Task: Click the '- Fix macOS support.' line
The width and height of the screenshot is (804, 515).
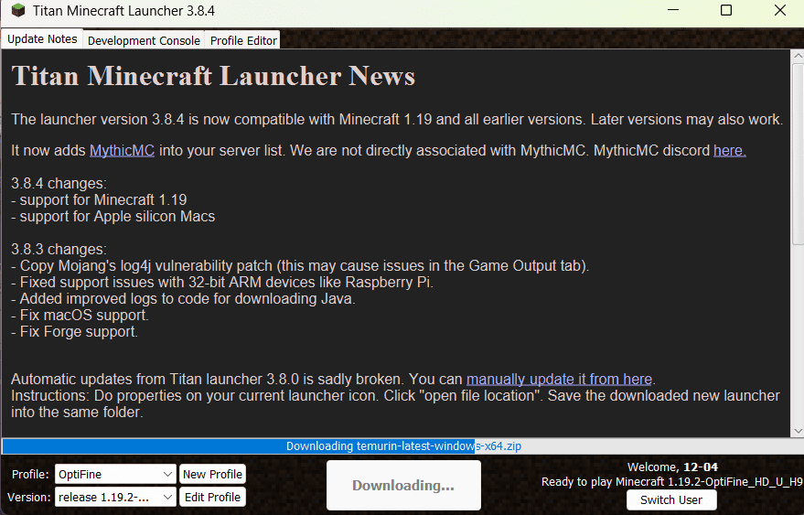Action: click(80, 315)
